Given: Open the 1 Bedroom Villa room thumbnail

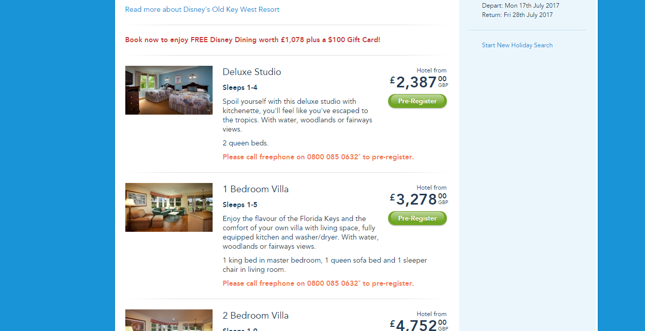Looking at the screenshot, I should tap(169, 207).
